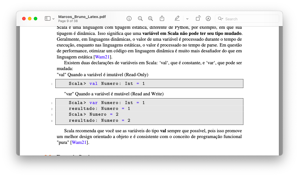The height and width of the screenshot is (177, 299).
Task: Enter full screen with the green button
Action: point(36,19)
